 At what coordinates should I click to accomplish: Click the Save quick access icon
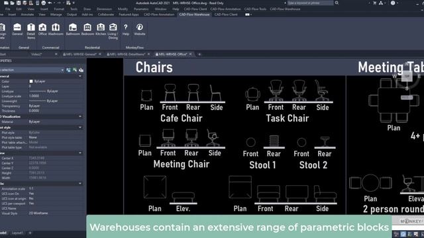pyautogui.click(x=19, y=3)
